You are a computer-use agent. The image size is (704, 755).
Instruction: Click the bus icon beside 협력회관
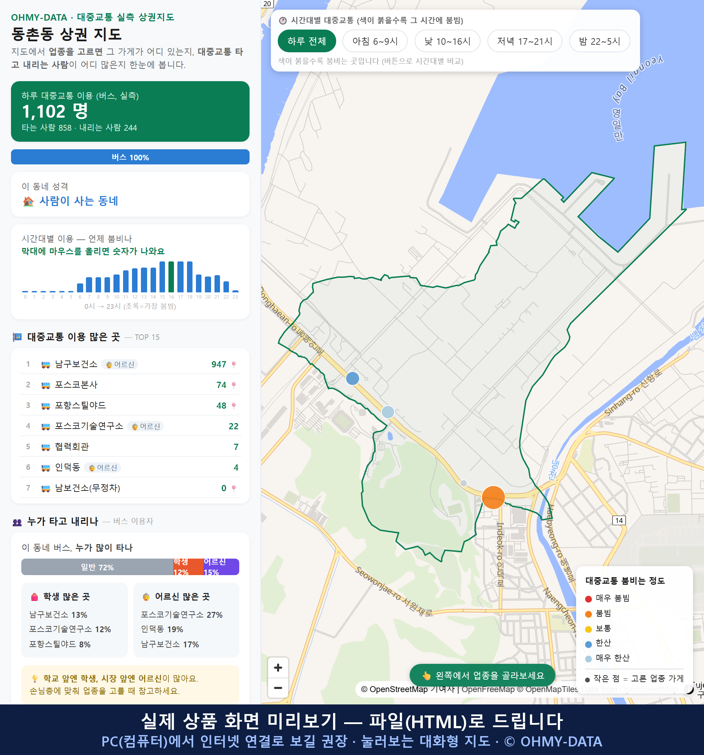45,447
